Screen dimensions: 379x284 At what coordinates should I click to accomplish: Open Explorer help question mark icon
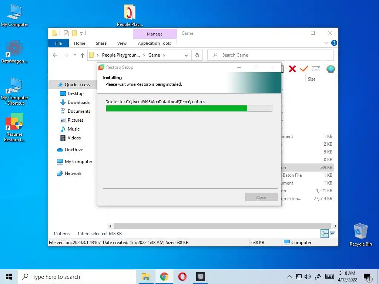(334, 43)
